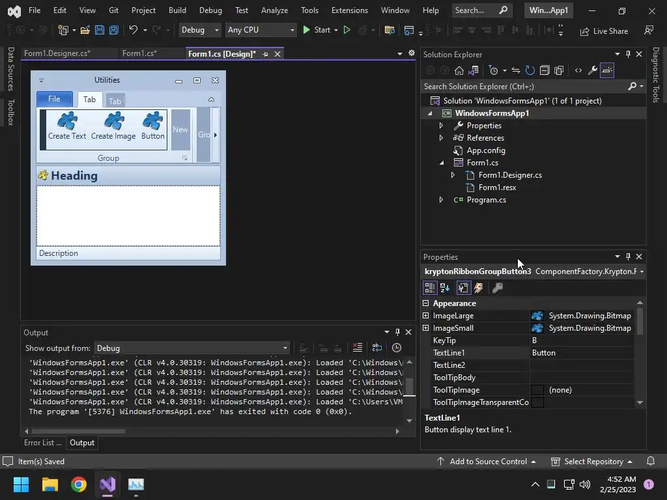This screenshot has width=667, height=500.
Task: Switch Properties grid to Categorized view
Action: tap(430, 288)
